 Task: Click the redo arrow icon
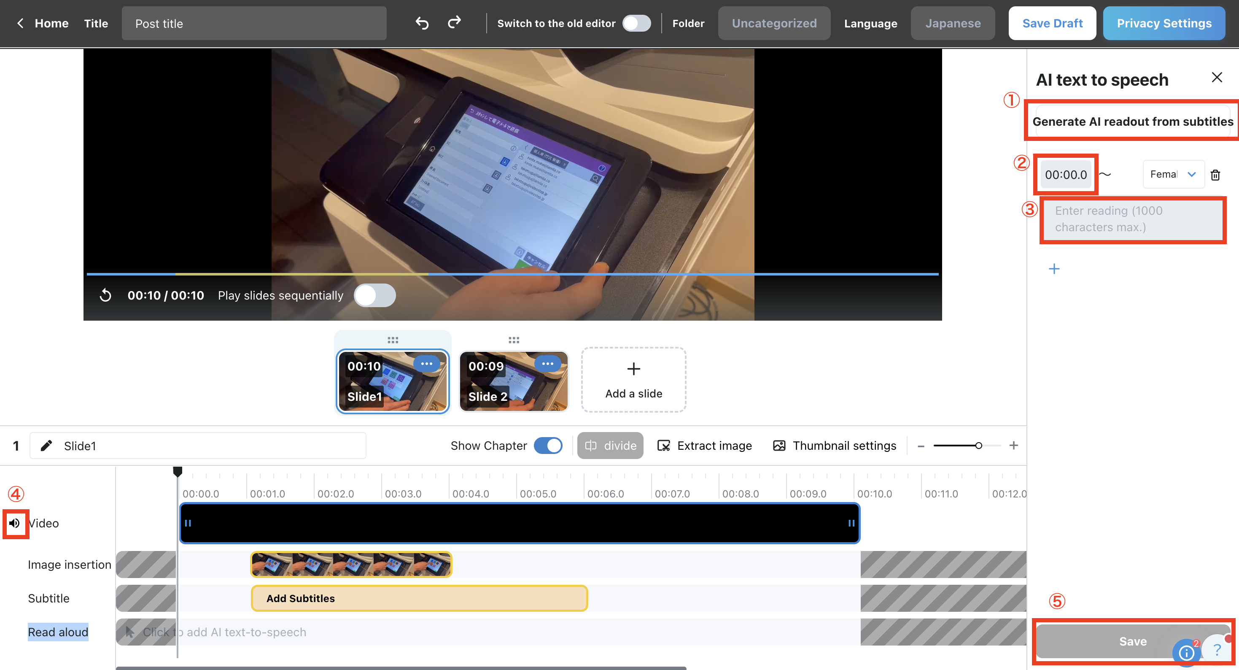coord(454,23)
